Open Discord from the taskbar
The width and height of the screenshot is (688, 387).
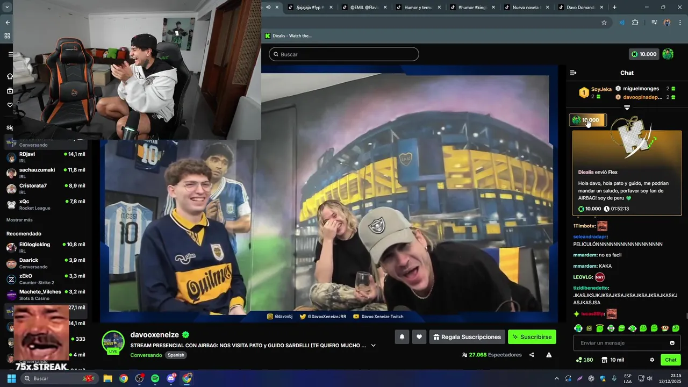171,378
